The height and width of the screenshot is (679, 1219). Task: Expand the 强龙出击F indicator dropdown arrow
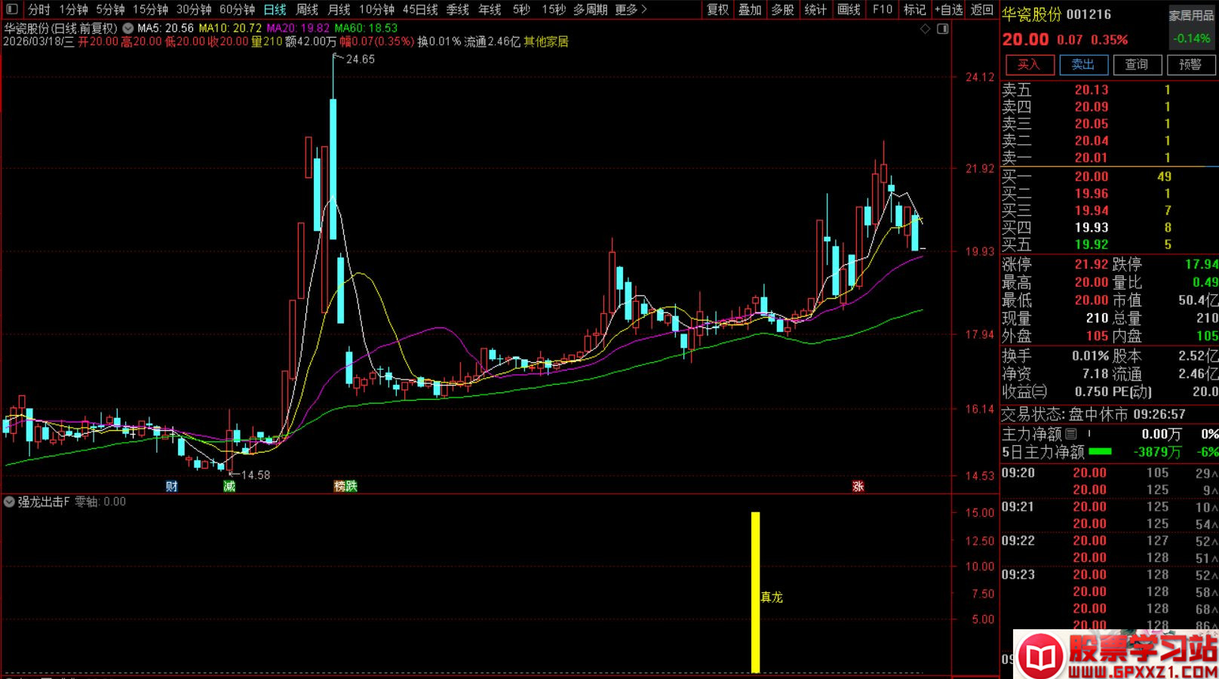9,502
